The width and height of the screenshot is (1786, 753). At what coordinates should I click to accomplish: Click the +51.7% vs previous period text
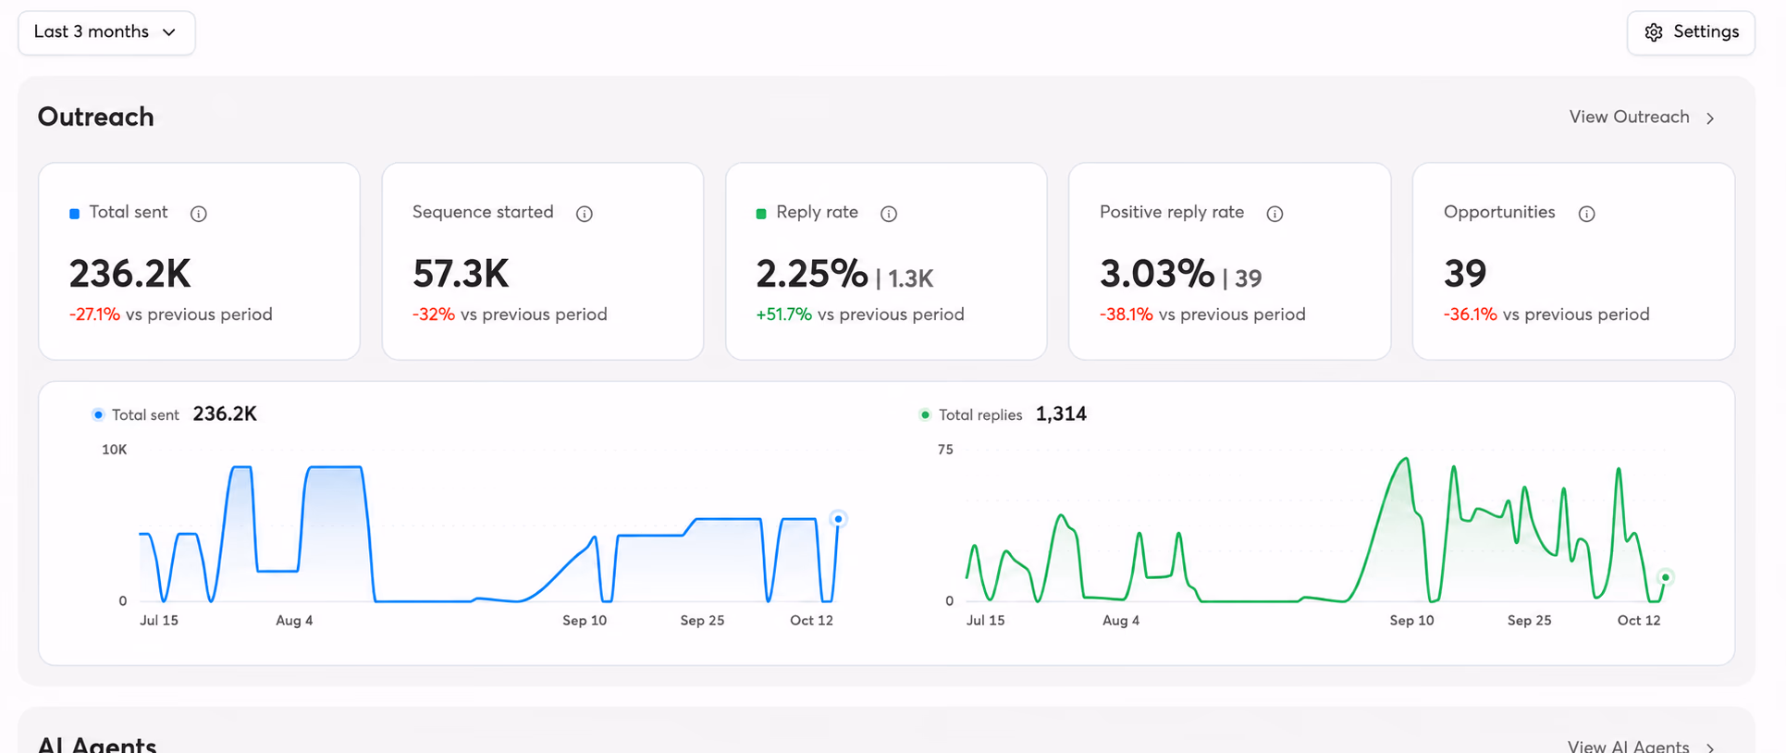pos(860,315)
